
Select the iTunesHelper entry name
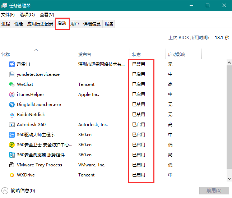31,95
